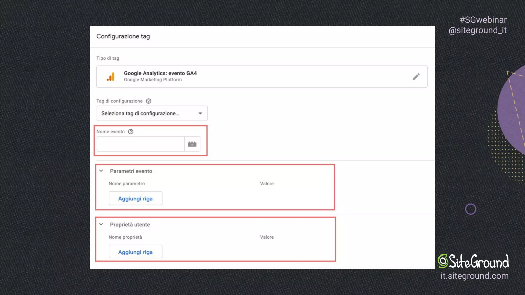Click Aggiungi riga under Proprietà utente

tap(135, 252)
